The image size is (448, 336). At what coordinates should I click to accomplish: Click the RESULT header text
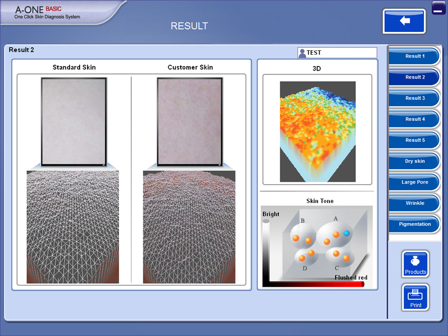[x=189, y=26]
